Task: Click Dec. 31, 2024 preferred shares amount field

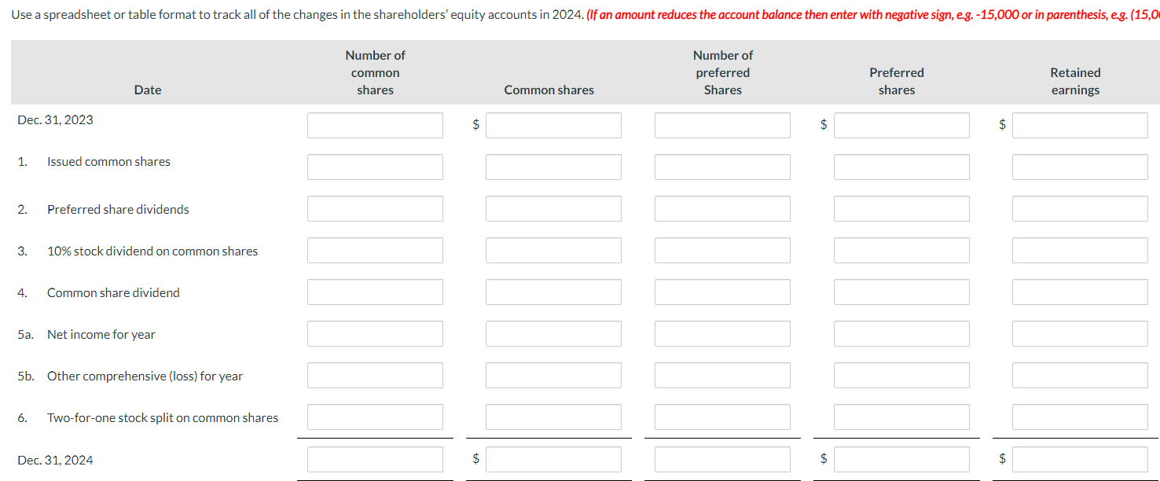Action: (901, 459)
